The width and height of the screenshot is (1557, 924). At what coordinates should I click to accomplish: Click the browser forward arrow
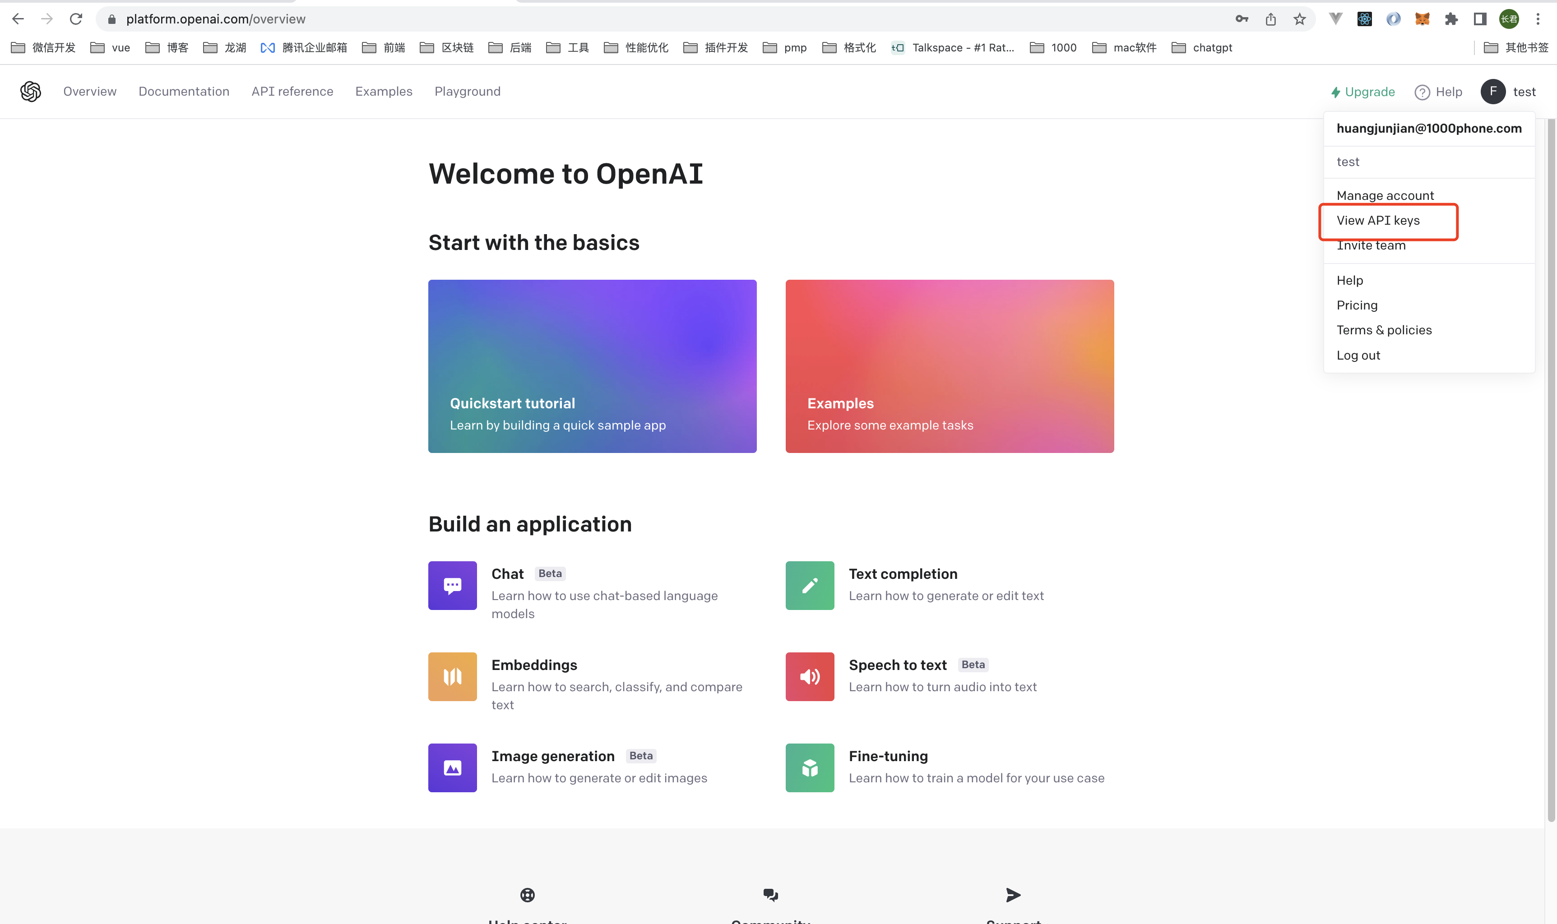pos(47,19)
